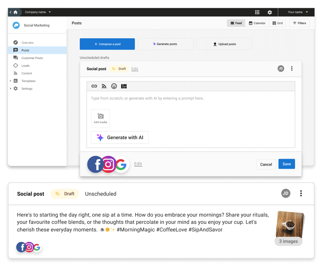
Task: Click the Generate with AI button
Action: tap(120, 138)
